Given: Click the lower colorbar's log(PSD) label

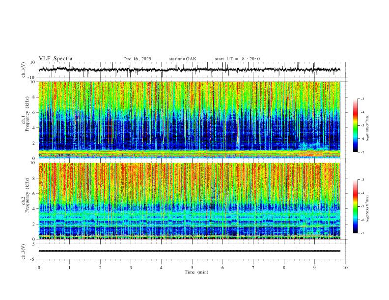Looking at the screenshot, I should (x=367, y=208).
